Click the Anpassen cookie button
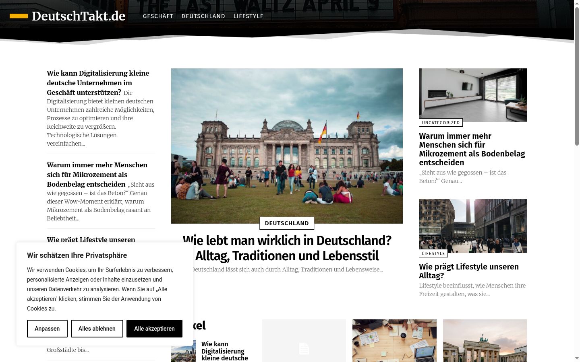 [47, 329]
